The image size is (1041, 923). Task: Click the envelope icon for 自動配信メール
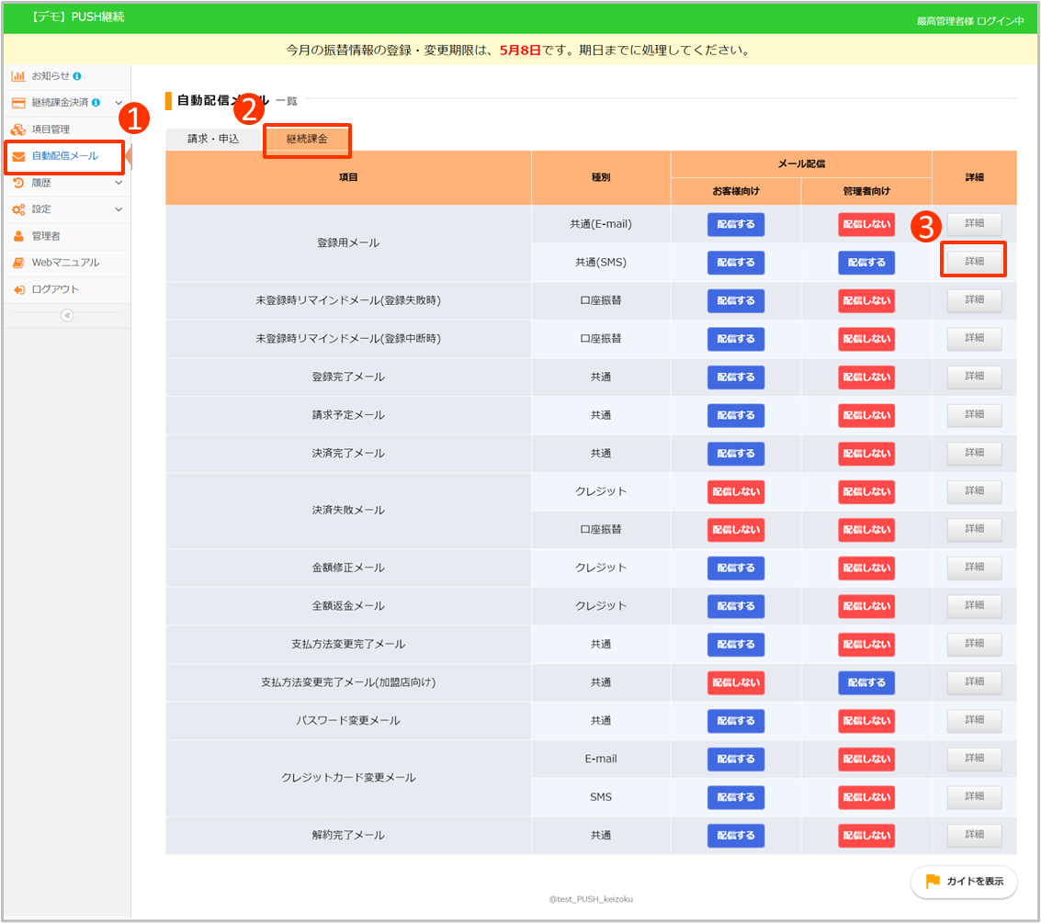coord(18,156)
